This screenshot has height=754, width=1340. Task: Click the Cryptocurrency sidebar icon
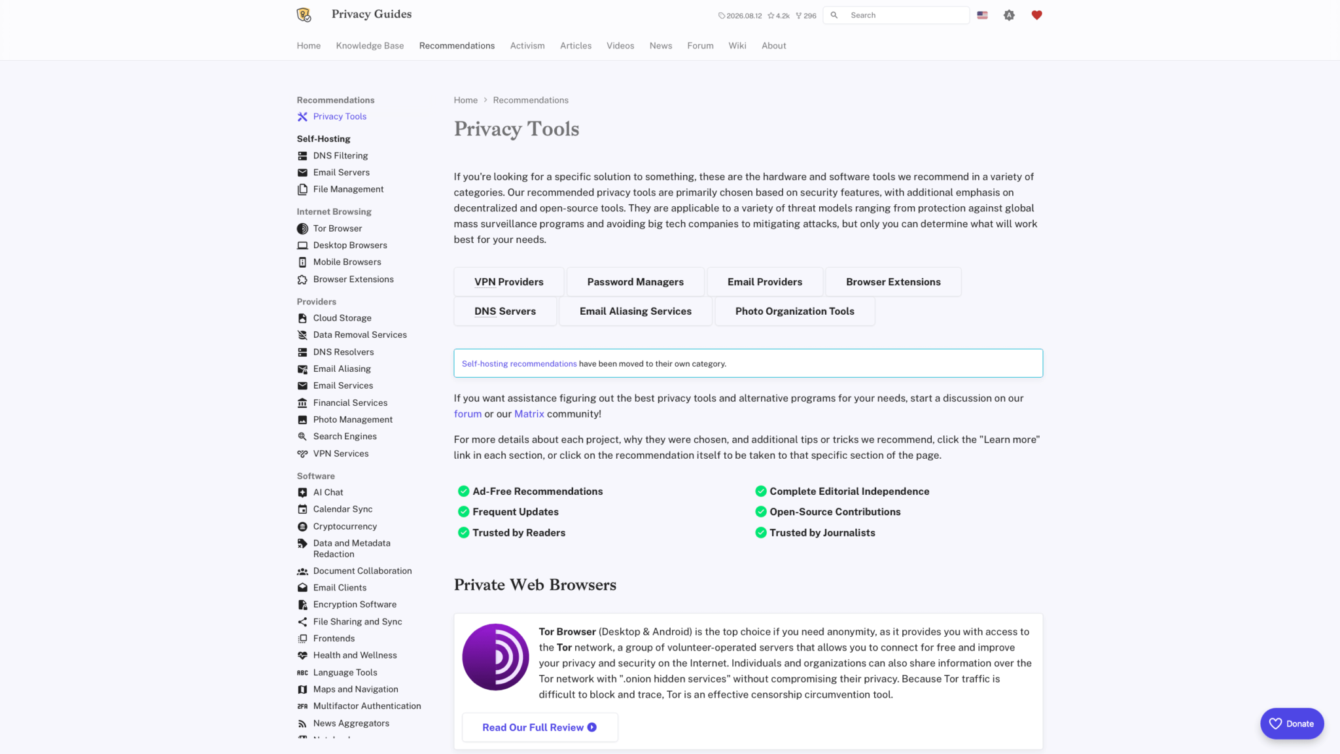pos(302,526)
